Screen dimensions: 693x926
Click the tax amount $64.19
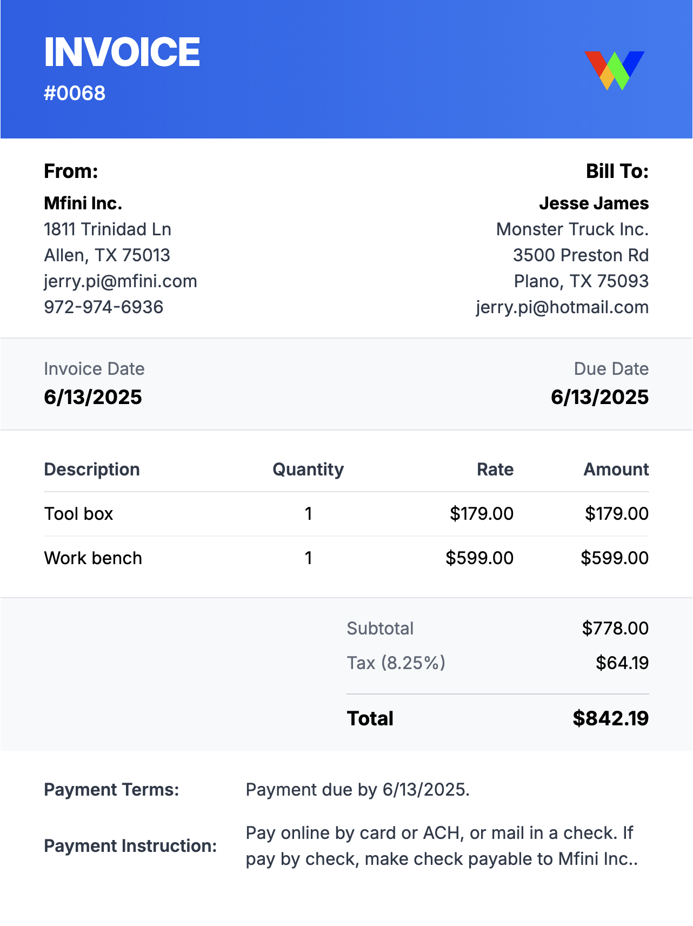(x=622, y=663)
